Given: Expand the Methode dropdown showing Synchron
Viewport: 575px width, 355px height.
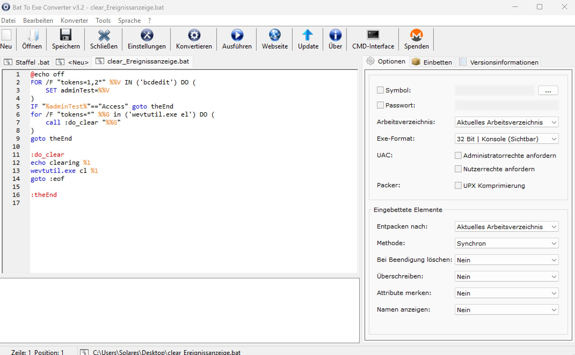Looking at the screenshot, I should point(507,243).
